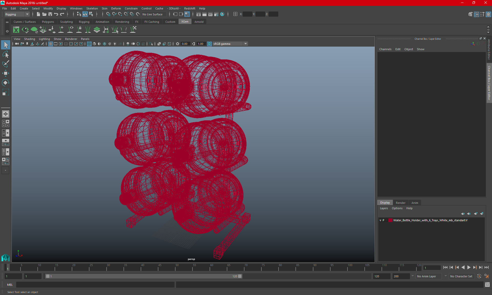Screen dimensions: 492x295
Task: Toggle the layer's P playback box
Action: (x=383, y=220)
